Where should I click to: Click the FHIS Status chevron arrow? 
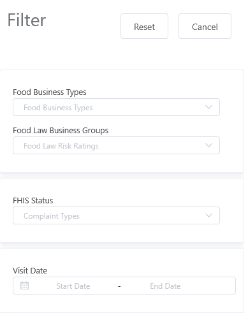point(208,215)
